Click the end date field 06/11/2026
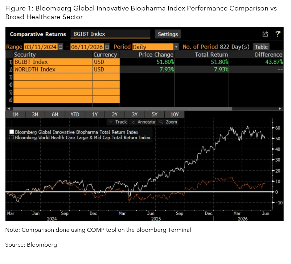The image size is (291, 264). 87,47
